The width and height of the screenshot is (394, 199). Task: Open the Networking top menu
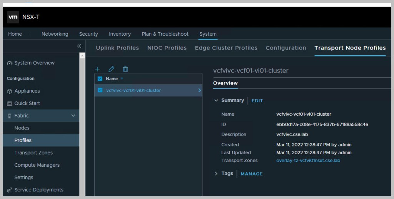click(x=55, y=34)
